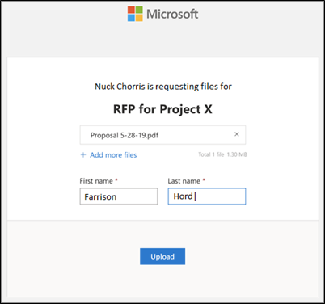
Task: Click the yellow square in Microsoft logo
Action: pyautogui.click(x=139, y=18)
